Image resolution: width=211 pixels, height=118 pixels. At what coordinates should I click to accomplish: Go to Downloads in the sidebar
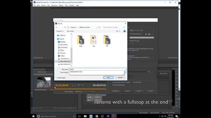tap(63, 48)
